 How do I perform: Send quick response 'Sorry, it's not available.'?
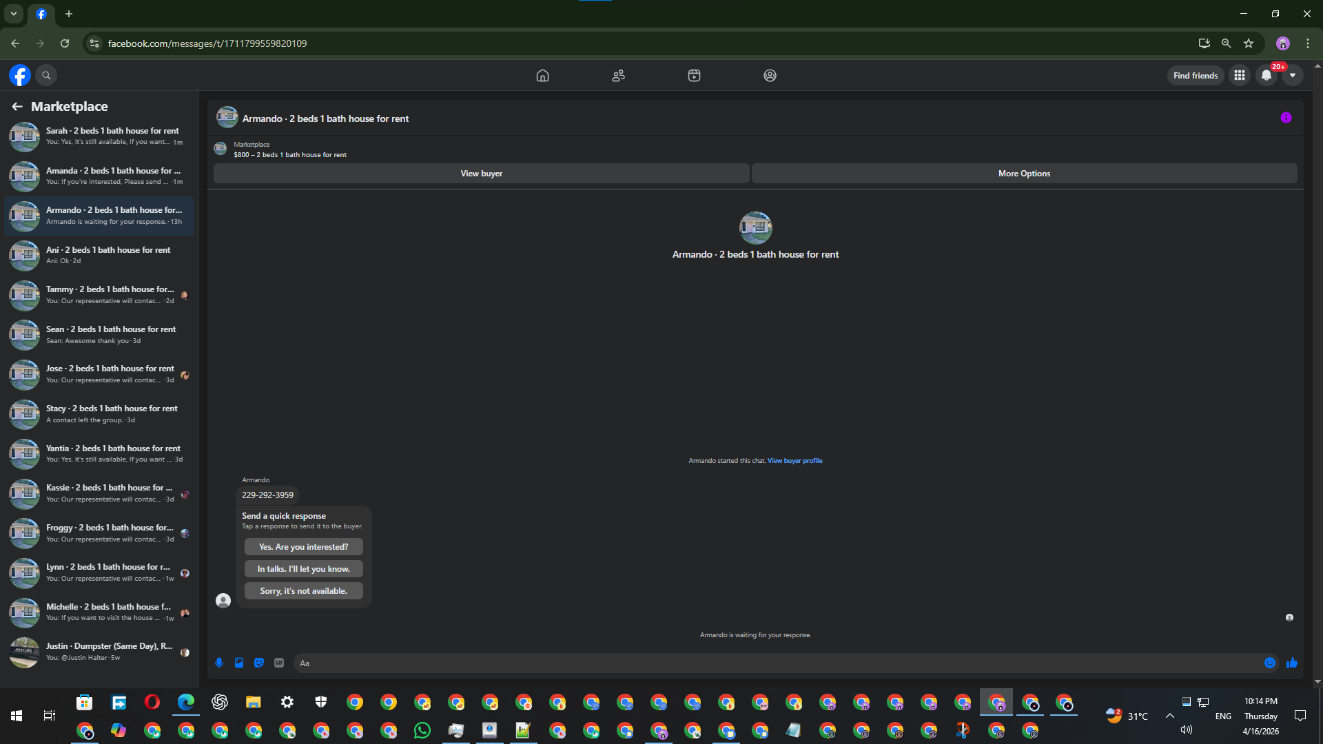[304, 591]
